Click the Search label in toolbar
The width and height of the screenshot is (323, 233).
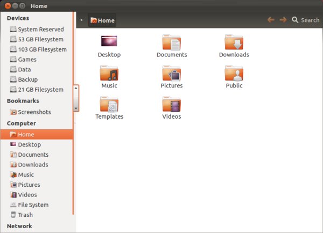310,20
